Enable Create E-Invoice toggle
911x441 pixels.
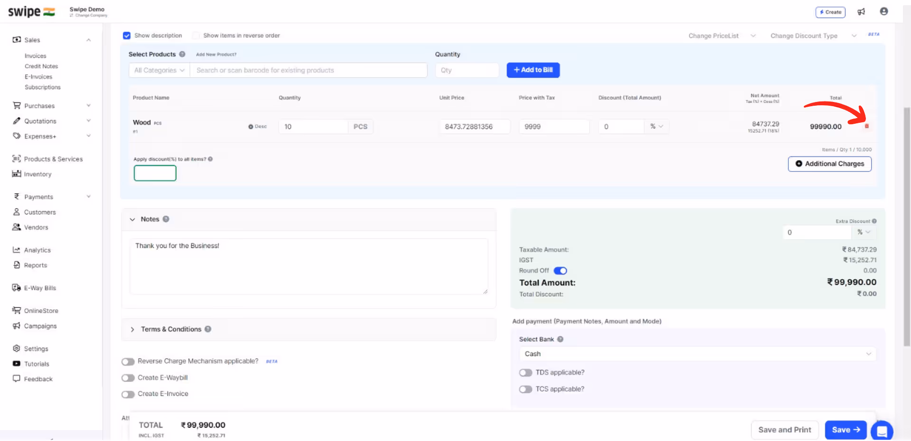128,395
